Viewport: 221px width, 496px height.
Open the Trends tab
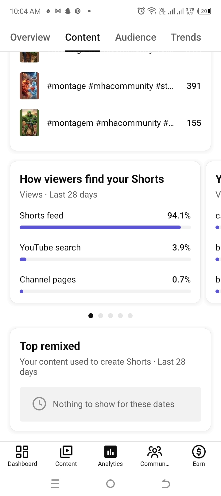(186, 37)
